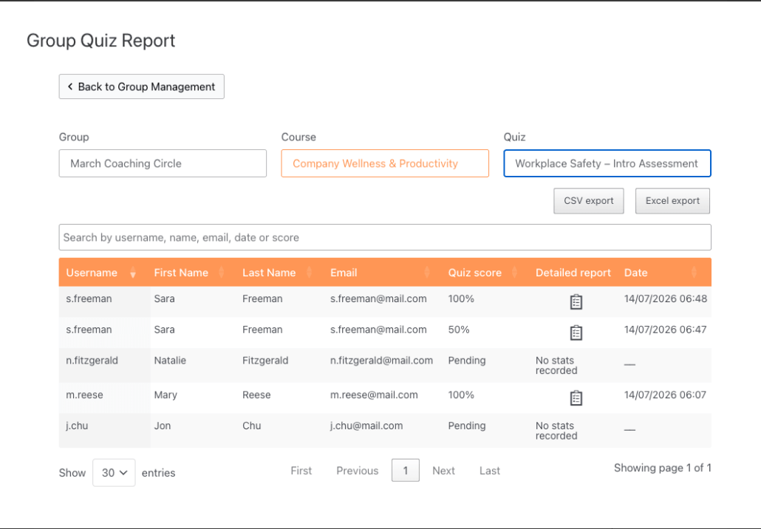Click first name Natalie
The height and width of the screenshot is (529, 761).
pyautogui.click(x=170, y=361)
